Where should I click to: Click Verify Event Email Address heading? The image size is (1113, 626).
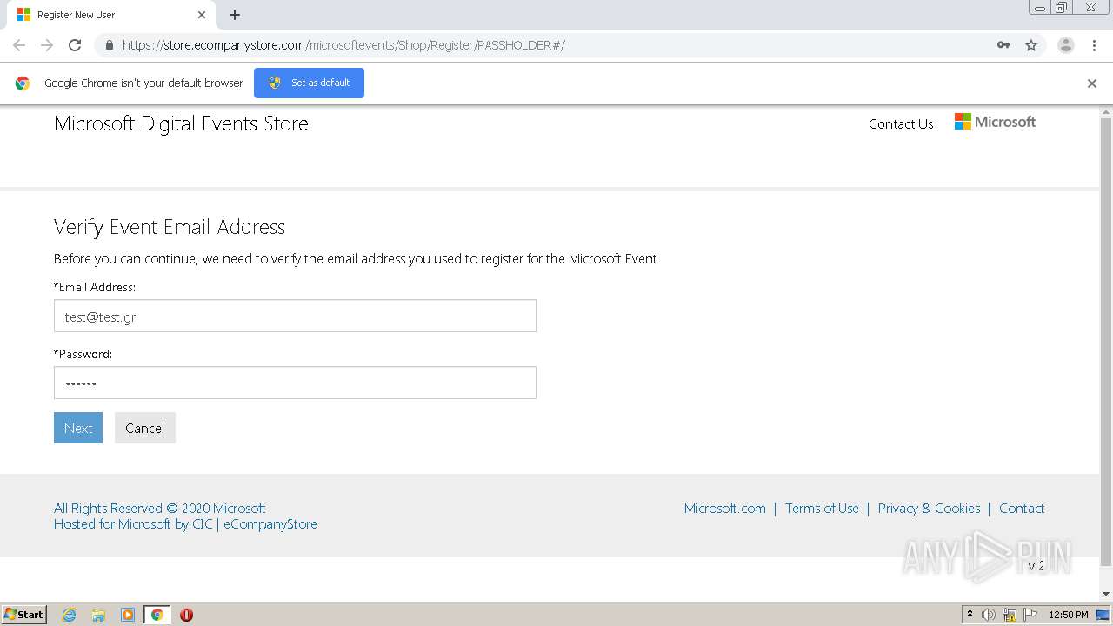[170, 227]
